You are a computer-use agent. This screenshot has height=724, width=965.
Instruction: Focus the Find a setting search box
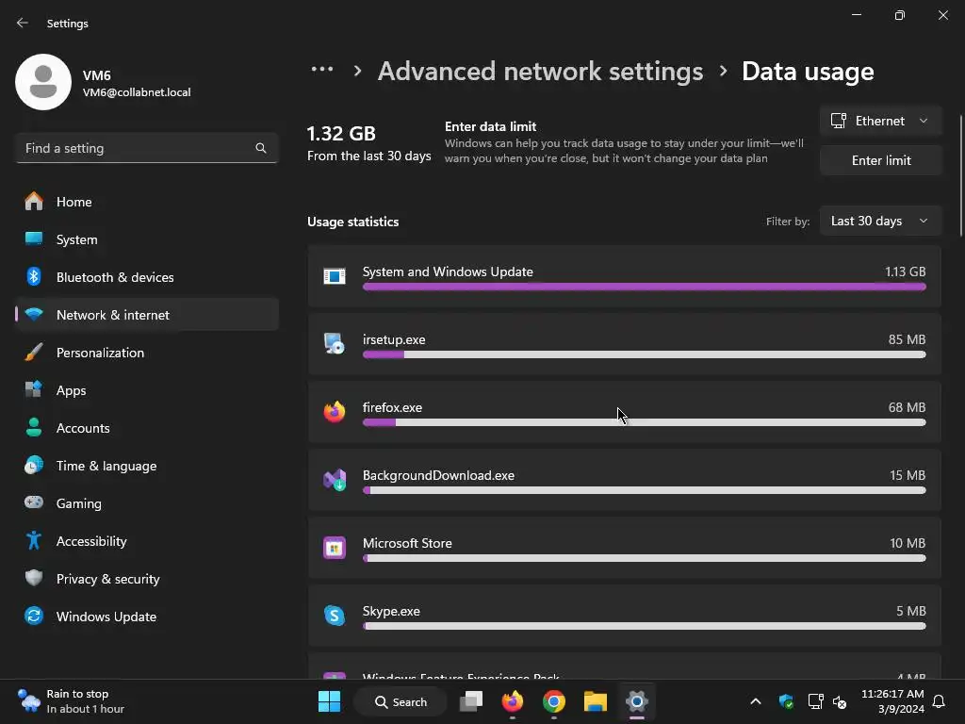(x=137, y=148)
